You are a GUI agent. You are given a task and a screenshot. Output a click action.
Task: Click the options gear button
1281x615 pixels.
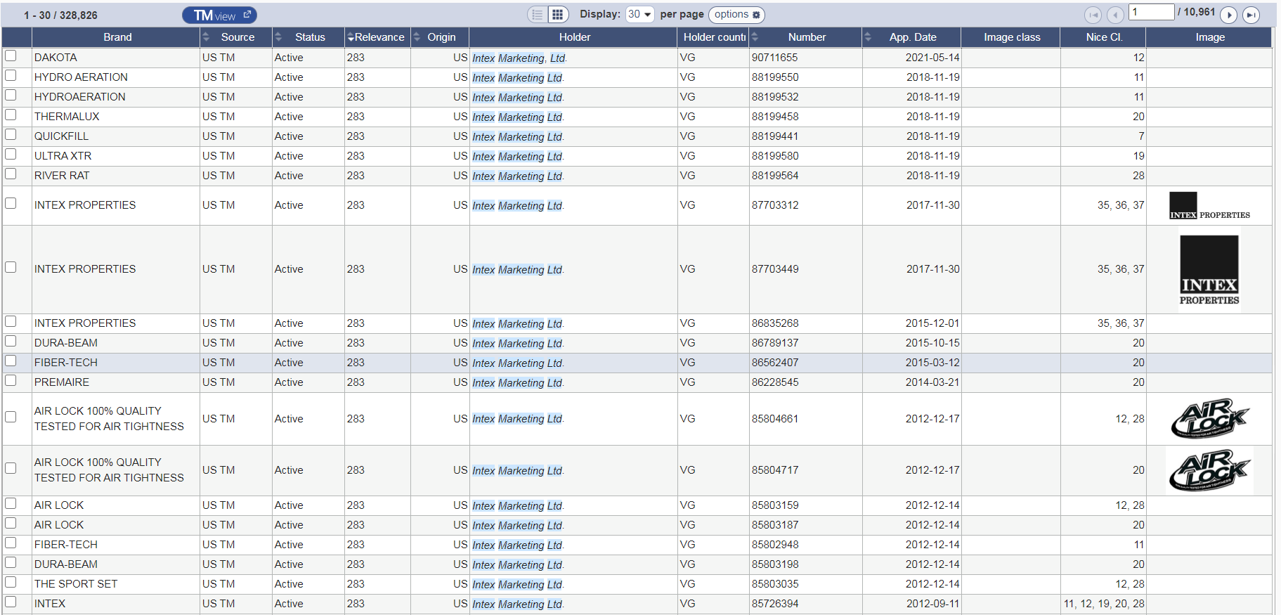tap(736, 14)
